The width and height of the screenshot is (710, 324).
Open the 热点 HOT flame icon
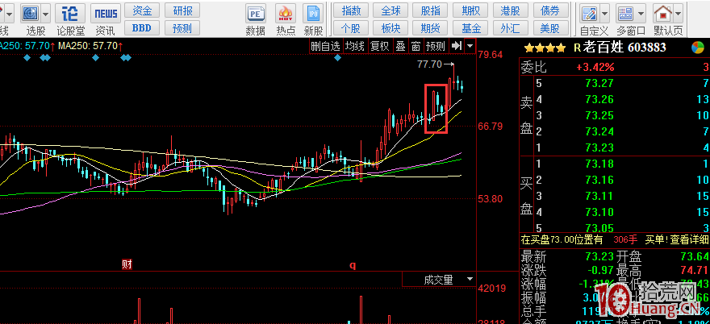coord(286,14)
